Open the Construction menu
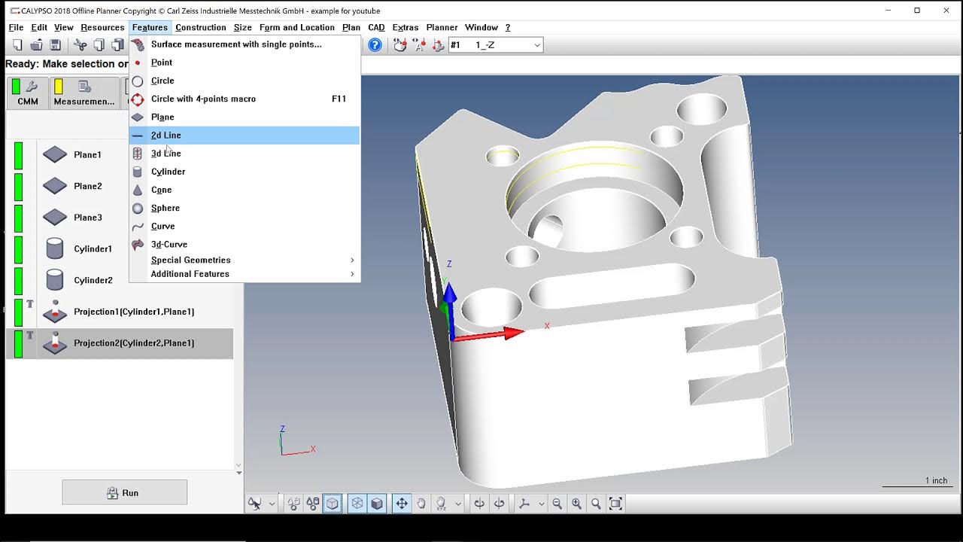Image resolution: width=963 pixels, height=542 pixels. click(201, 27)
